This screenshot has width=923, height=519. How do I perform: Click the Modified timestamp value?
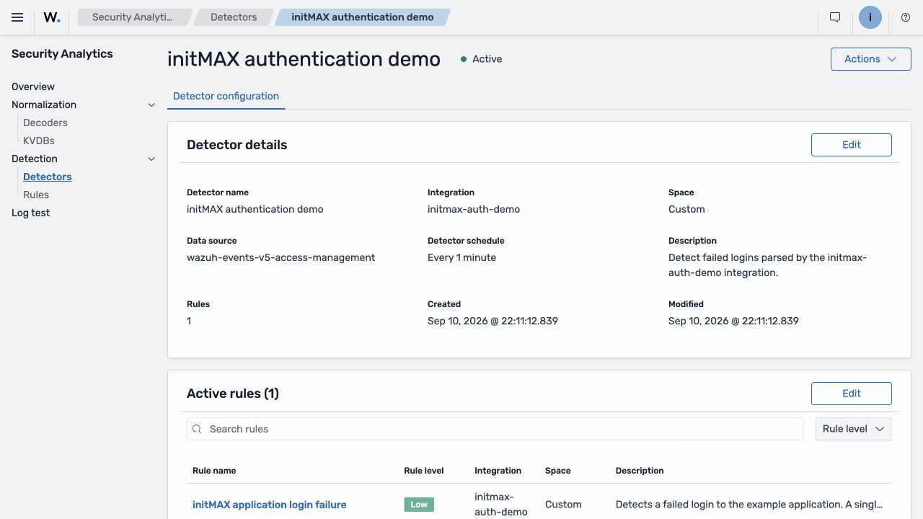pos(733,321)
